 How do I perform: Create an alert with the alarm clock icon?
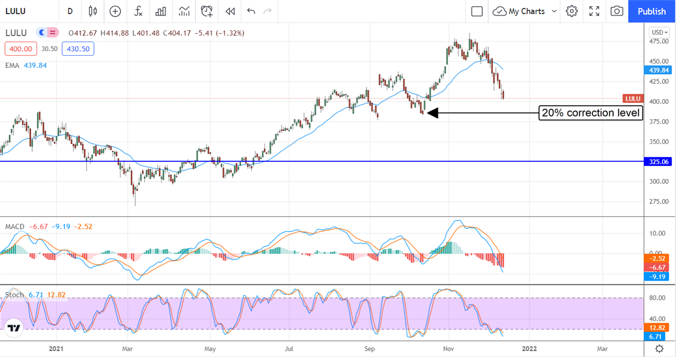point(207,11)
